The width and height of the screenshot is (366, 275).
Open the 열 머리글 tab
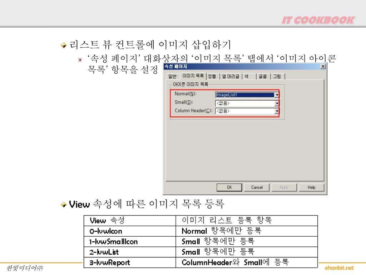(x=231, y=76)
